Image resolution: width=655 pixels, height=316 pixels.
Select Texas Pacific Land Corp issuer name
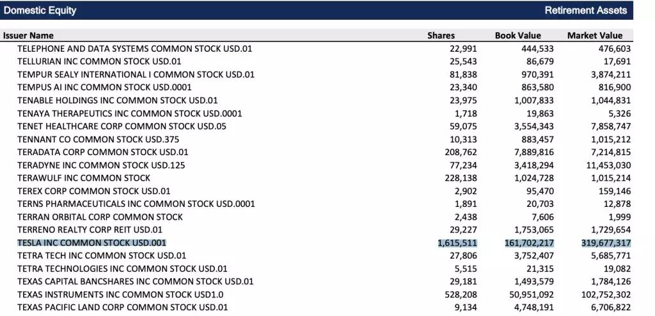point(122,308)
